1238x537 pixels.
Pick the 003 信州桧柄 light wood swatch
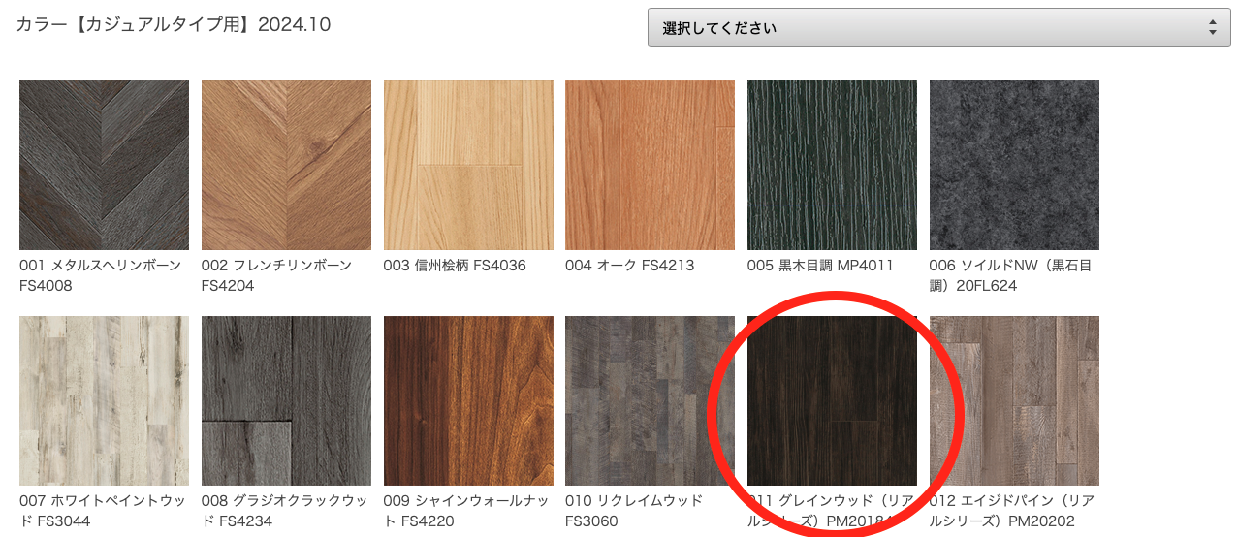pos(468,166)
